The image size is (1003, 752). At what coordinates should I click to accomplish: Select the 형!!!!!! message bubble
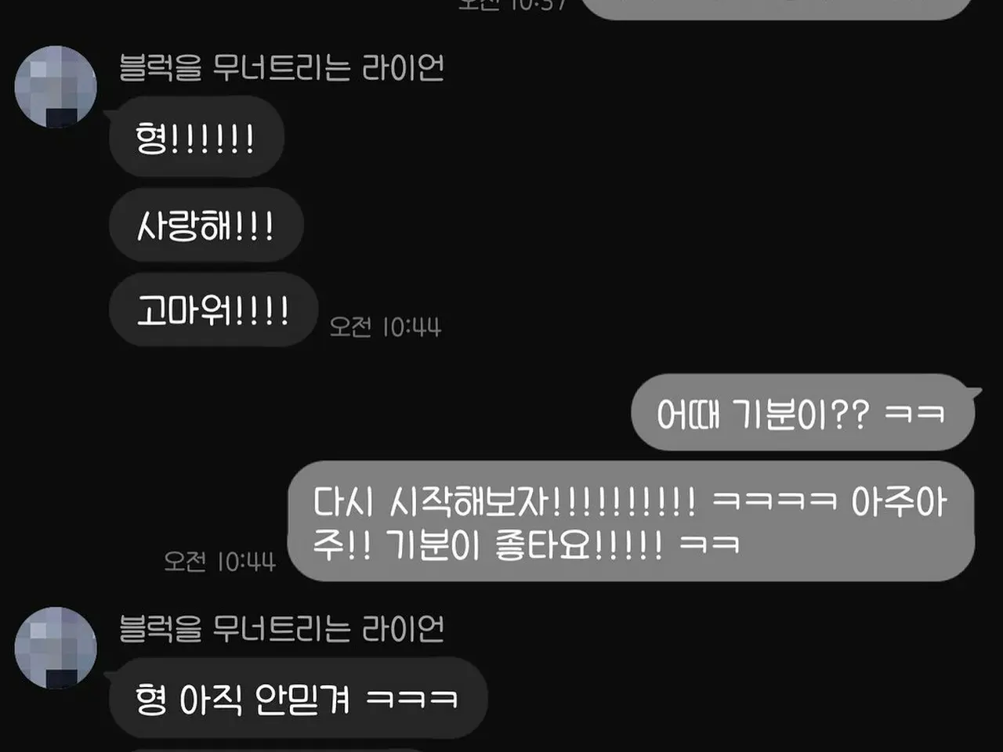pos(196,138)
